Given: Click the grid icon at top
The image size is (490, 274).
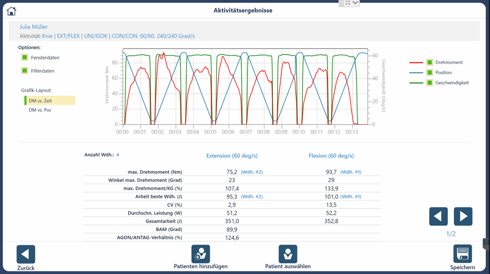Looking at the screenshot, I should click(341, 3).
